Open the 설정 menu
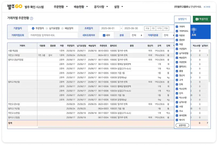This screenshot has width=218, height=145. tap(118, 7)
